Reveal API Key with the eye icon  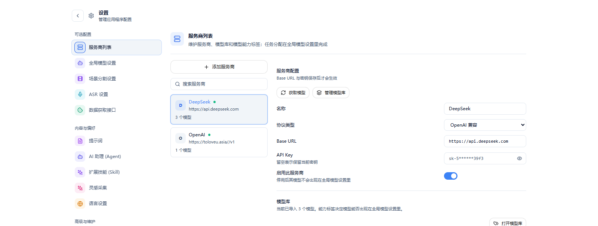coord(520,158)
